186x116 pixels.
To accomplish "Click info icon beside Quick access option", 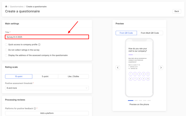I will point(39,45).
